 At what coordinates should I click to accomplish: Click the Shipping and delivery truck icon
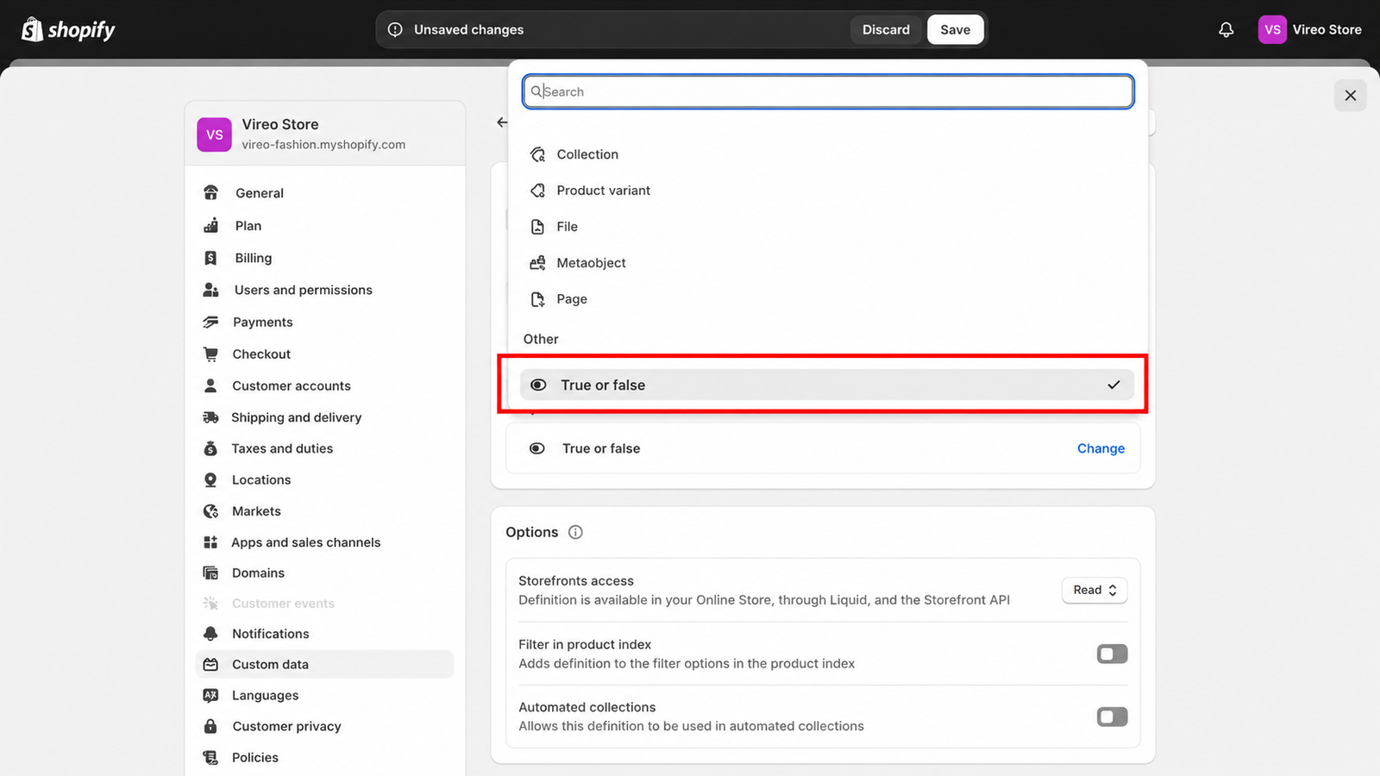[x=210, y=417]
